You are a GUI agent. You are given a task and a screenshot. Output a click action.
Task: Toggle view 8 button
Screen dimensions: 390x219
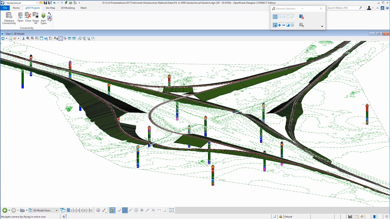click(x=91, y=210)
